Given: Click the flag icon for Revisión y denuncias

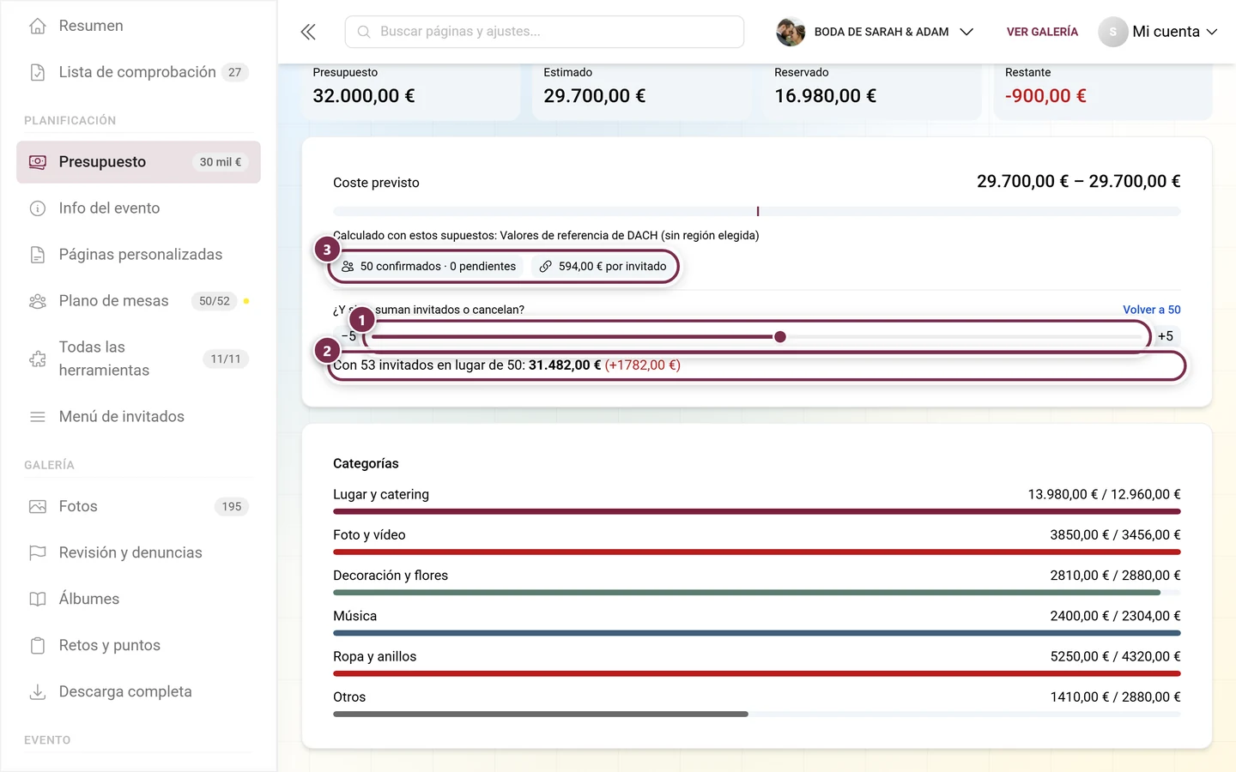Looking at the screenshot, I should click(x=38, y=552).
